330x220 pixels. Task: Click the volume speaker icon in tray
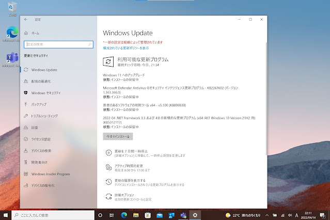point(290,215)
